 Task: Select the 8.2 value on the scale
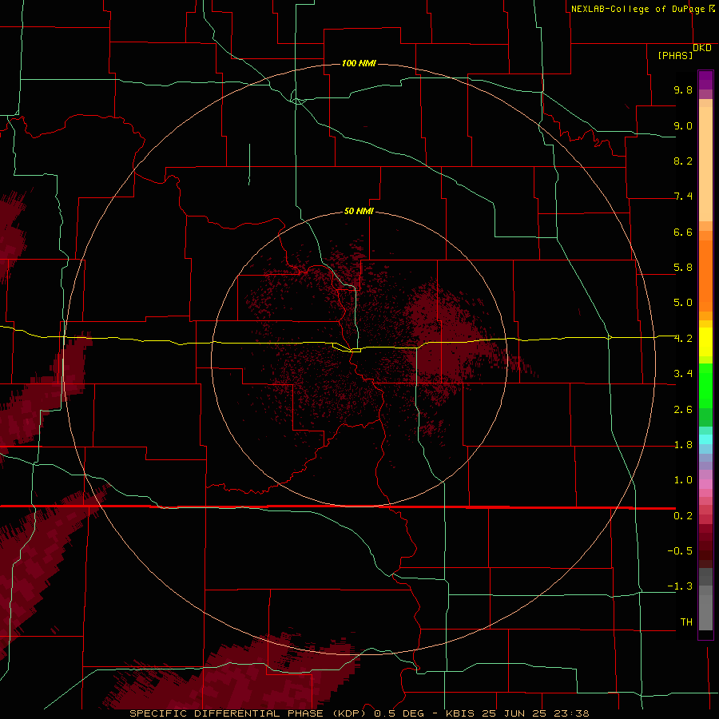(x=683, y=161)
